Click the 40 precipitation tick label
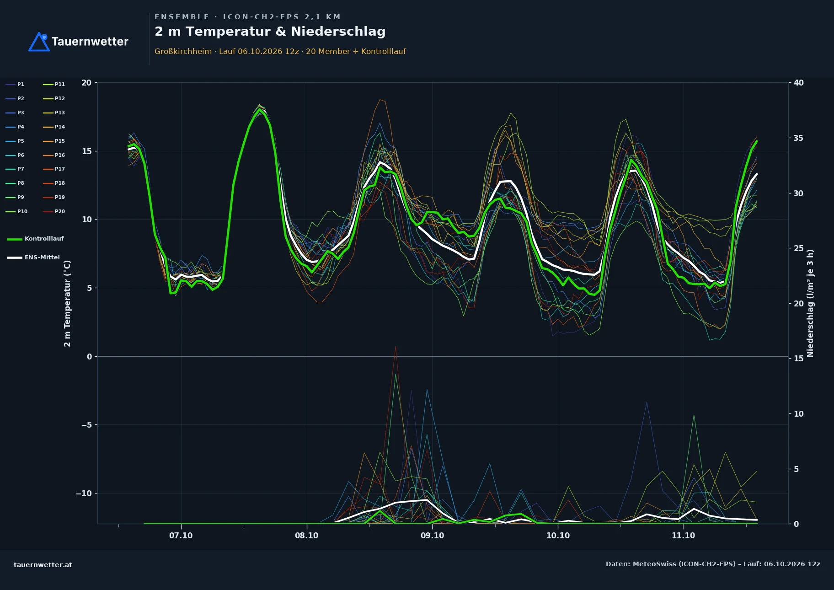This screenshot has height=590, width=834. click(x=799, y=83)
